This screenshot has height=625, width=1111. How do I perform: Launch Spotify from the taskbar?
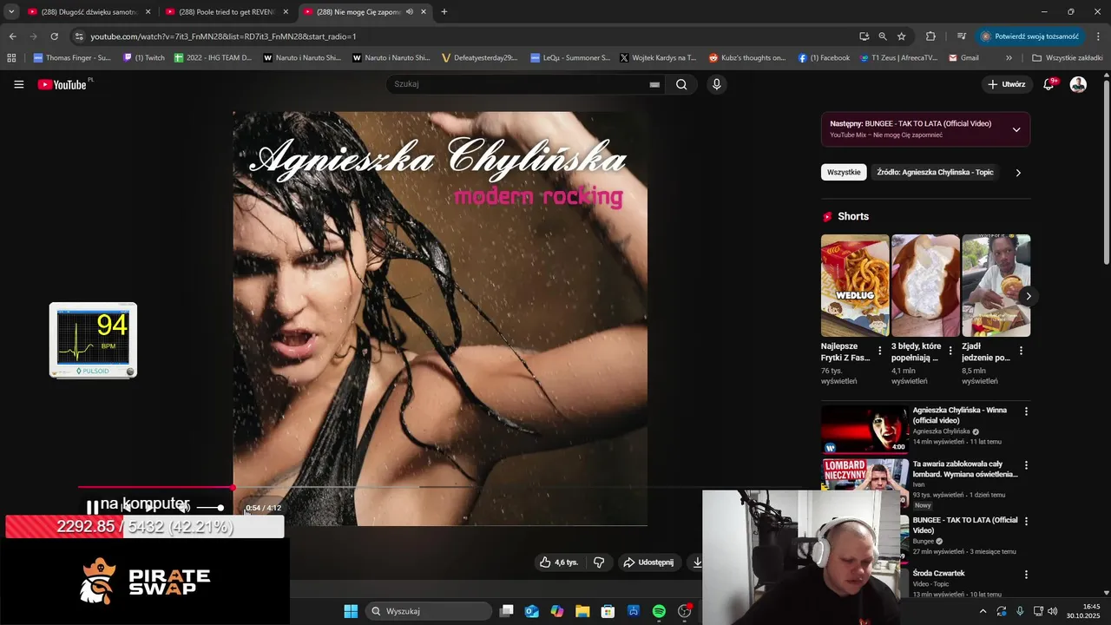click(659, 611)
